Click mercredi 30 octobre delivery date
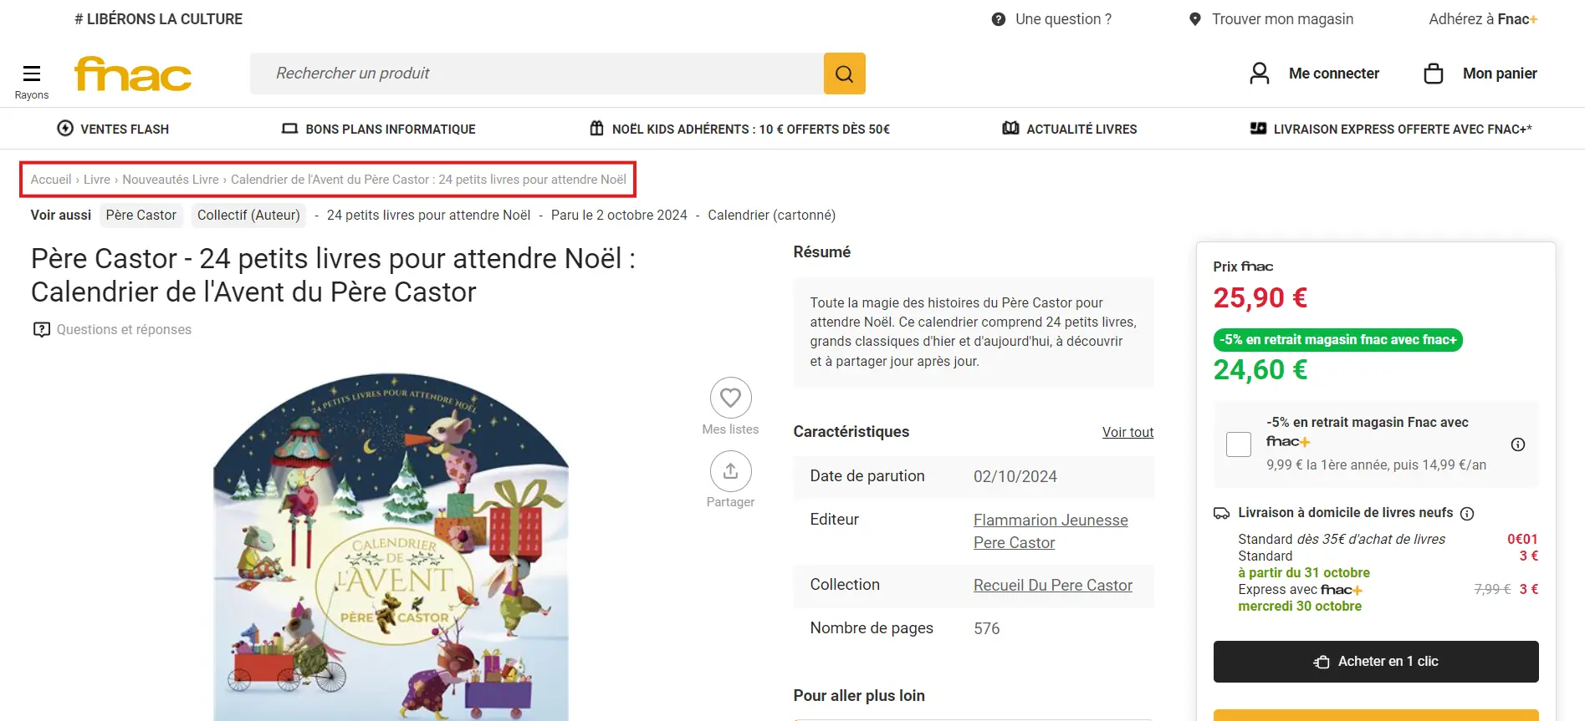 click(x=1300, y=607)
